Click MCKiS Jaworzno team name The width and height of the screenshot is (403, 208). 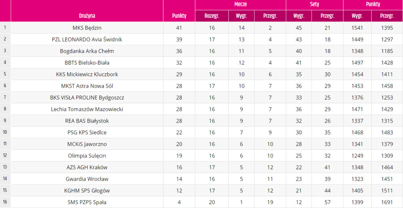tap(87, 144)
